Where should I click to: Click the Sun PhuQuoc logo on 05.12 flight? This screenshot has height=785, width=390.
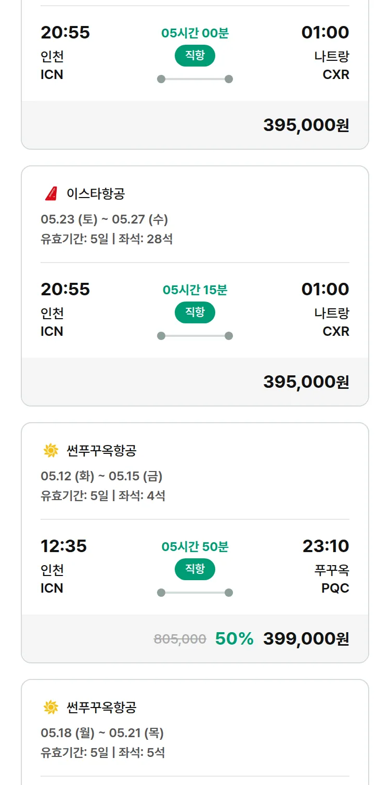[51, 451]
